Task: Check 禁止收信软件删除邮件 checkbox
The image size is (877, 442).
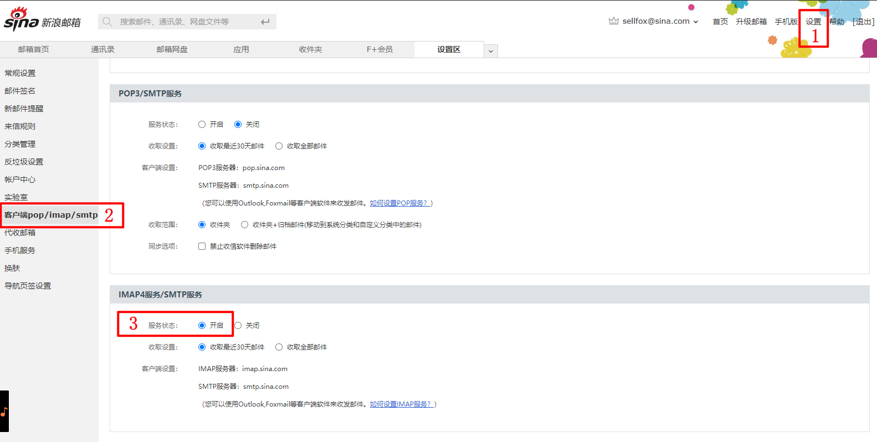Action: [202, 246]
